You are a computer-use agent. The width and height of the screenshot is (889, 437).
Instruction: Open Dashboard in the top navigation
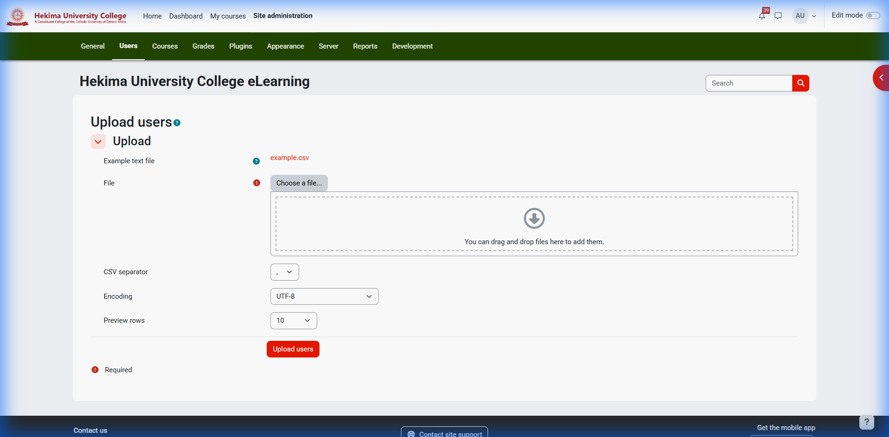click(186, 16)
